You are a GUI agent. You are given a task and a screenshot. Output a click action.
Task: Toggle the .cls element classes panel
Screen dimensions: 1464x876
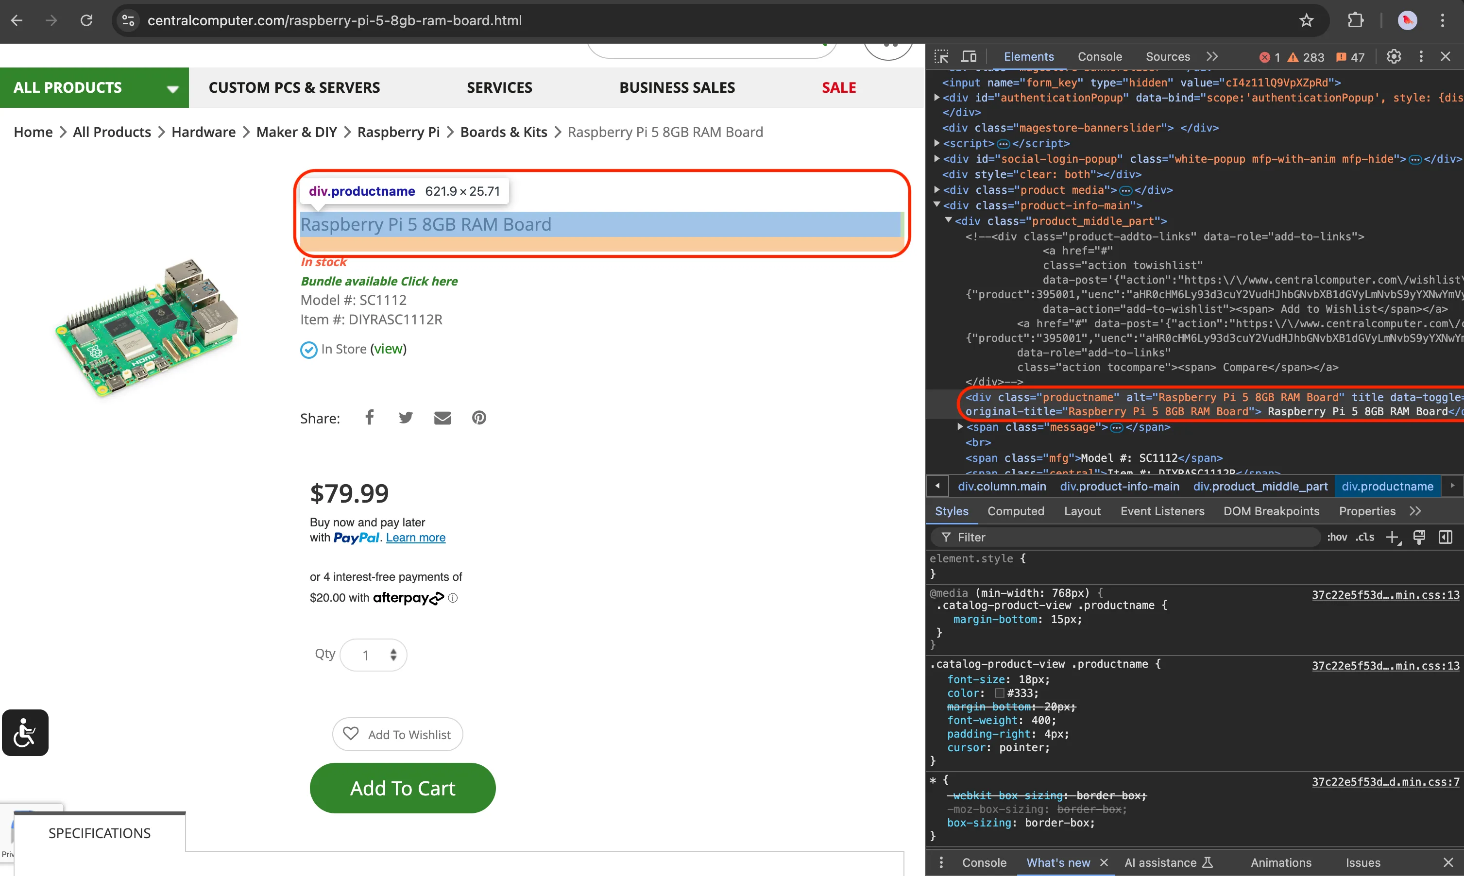1364,537
